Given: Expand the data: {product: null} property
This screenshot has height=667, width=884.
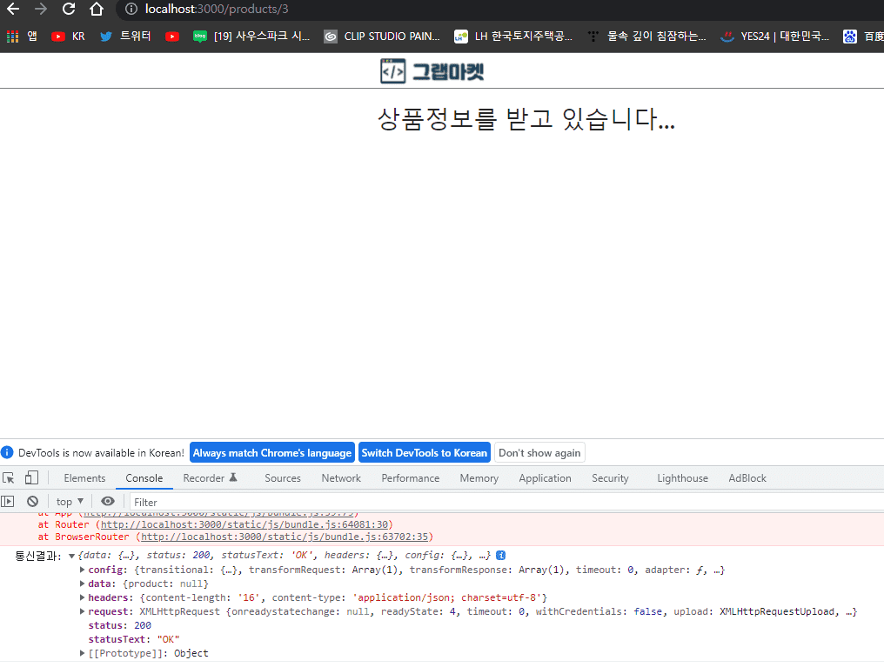Looking at the screenshot, I should coord(83,584).
